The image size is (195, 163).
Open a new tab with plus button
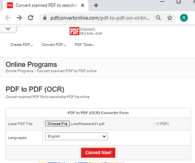click(96, 6)
